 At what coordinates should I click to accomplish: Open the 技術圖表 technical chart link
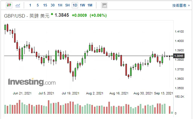(181, 5)
